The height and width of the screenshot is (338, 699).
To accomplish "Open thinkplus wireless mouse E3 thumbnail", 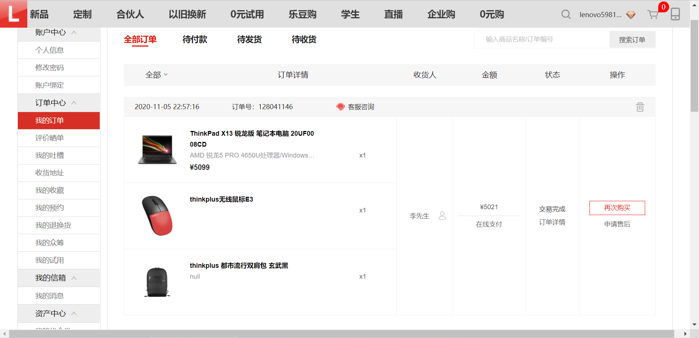I will (157, 216).
